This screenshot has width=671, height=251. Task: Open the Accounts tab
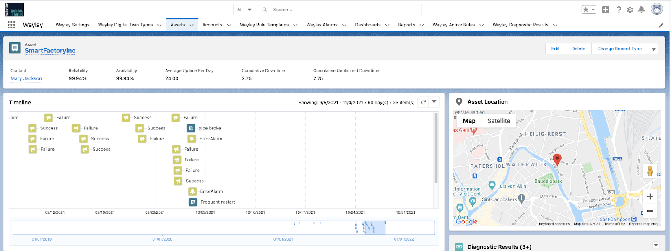pyautogui.click(x=212, y=25)
